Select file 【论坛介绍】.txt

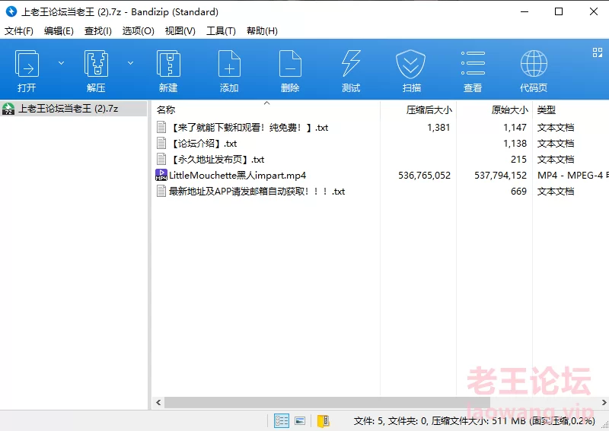pos(203,144)
